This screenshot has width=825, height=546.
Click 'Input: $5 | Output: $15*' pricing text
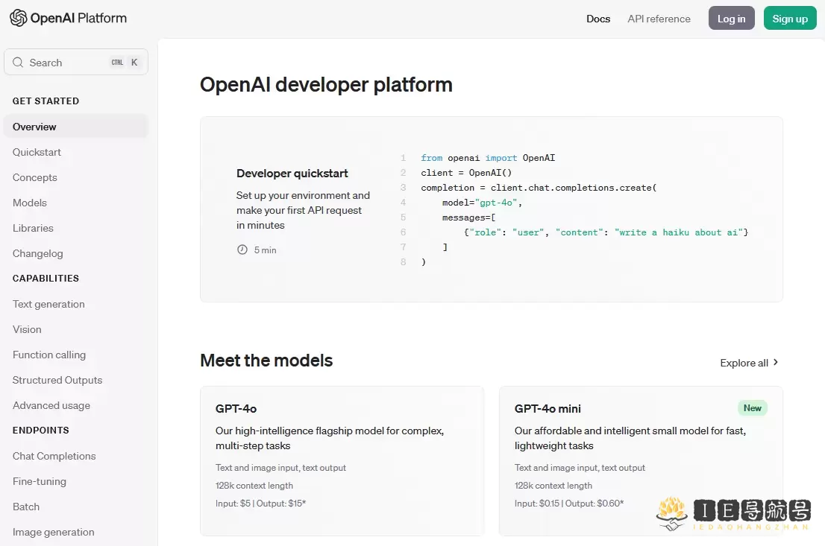click(x=260, y=504)
